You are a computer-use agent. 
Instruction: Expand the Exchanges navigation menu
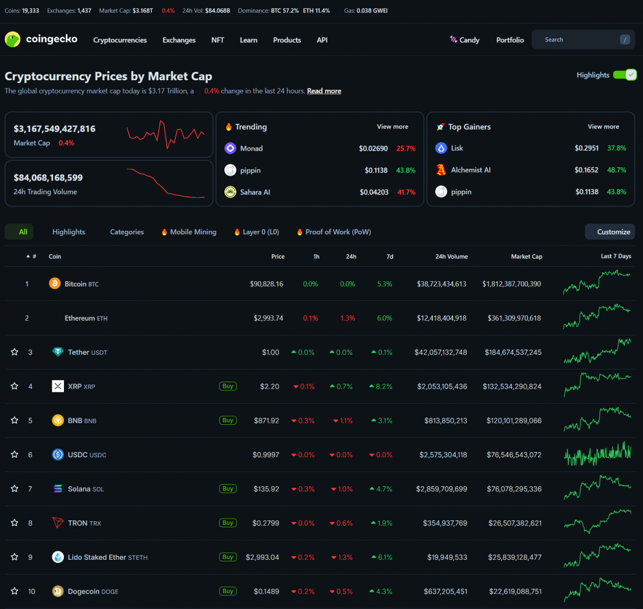point(179,40)
